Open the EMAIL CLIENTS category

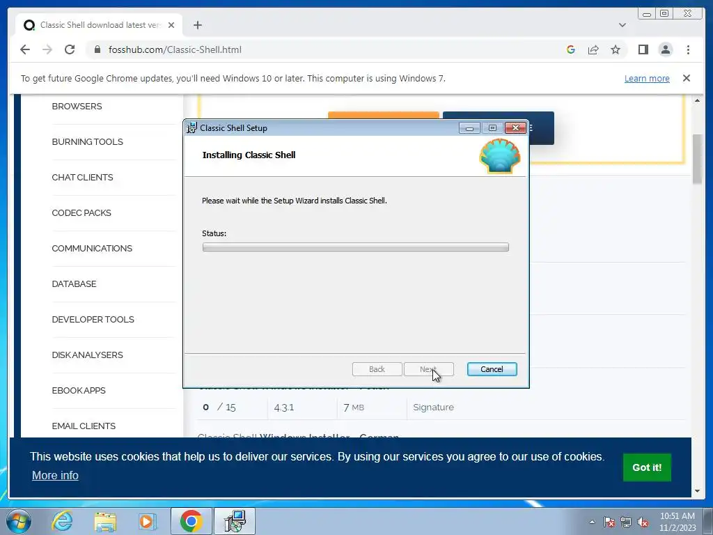coord(84,426)
